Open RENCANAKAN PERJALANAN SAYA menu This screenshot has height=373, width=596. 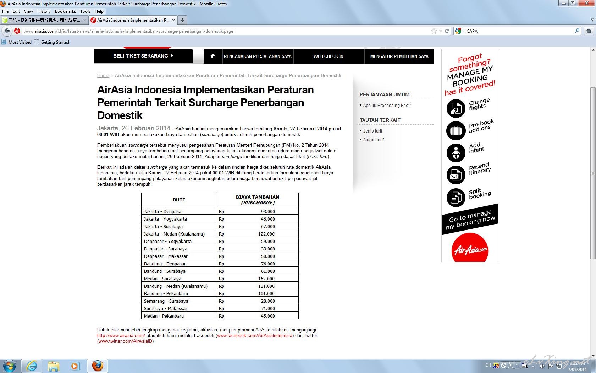(258, 56)
